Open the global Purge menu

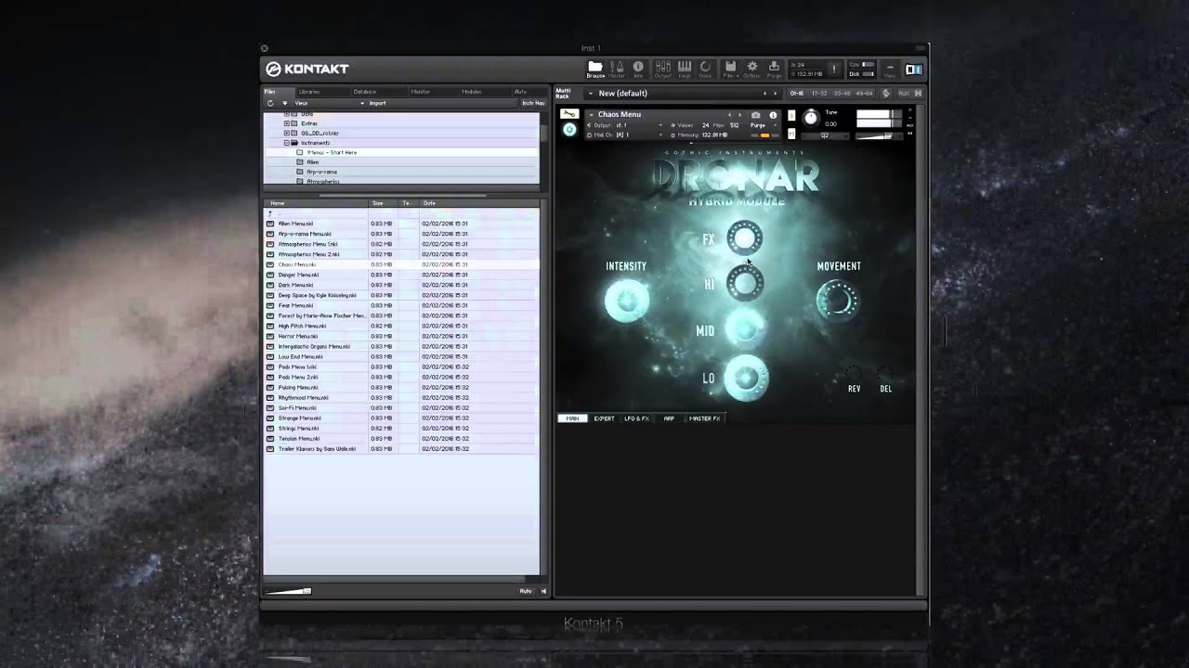774,69
